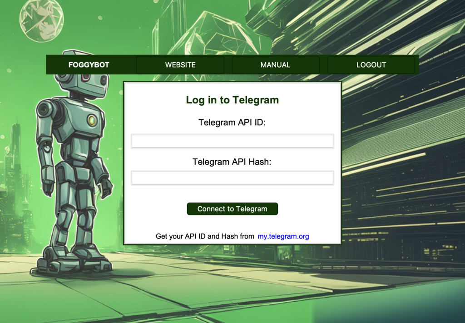The width and height of the screenshot is (465, 323).
Task: Click the Telegram API Hash: label
Action: tap(232, 162)
